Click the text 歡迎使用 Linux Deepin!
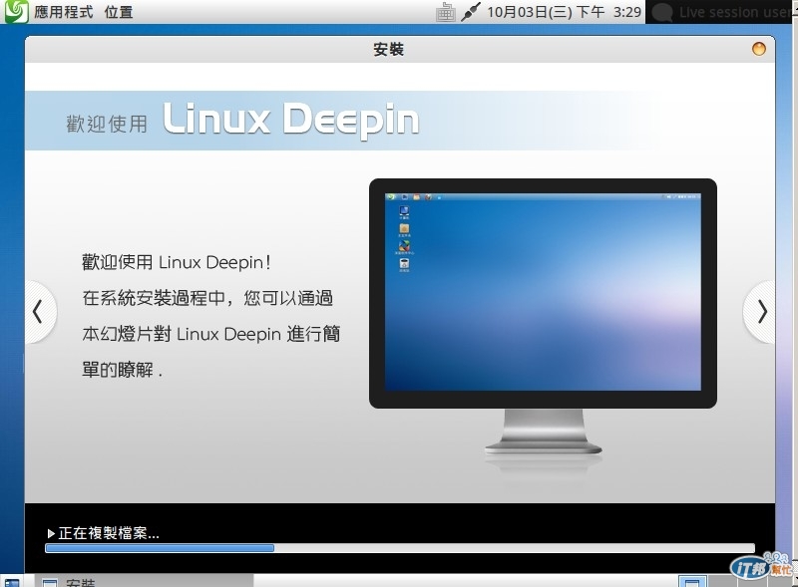 [177, 262]
